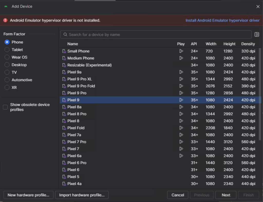This screenshot has width=263, height=202.
Task: Click the New hardware profile button
Action: [29, 195]
